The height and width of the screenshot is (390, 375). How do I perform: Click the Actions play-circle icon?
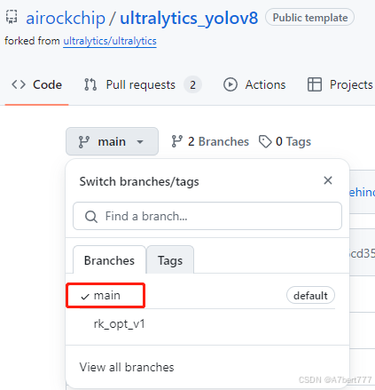point(230,84)
